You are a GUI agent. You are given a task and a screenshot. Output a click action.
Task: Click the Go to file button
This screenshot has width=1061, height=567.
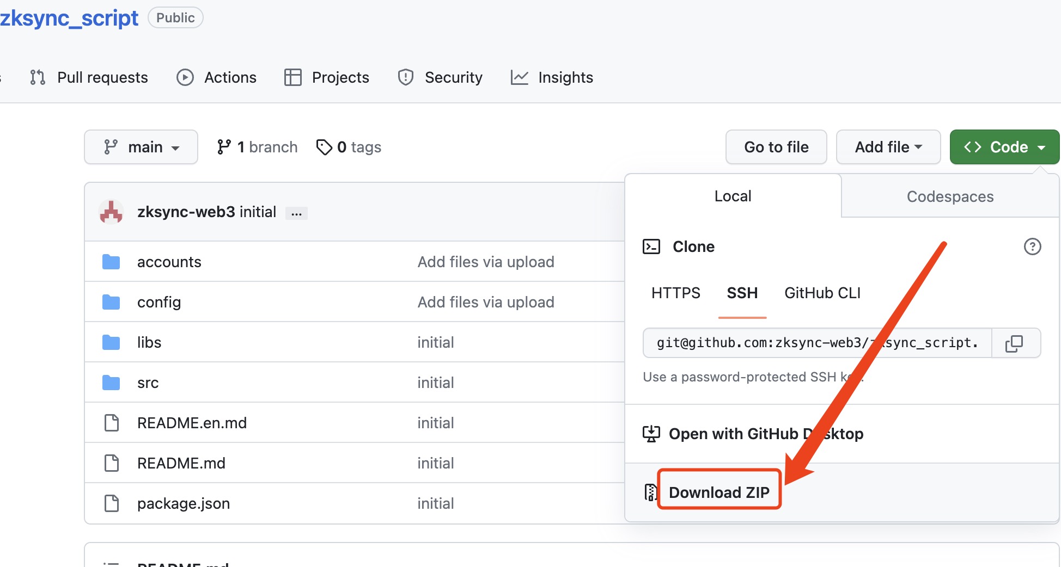[776, 147]
